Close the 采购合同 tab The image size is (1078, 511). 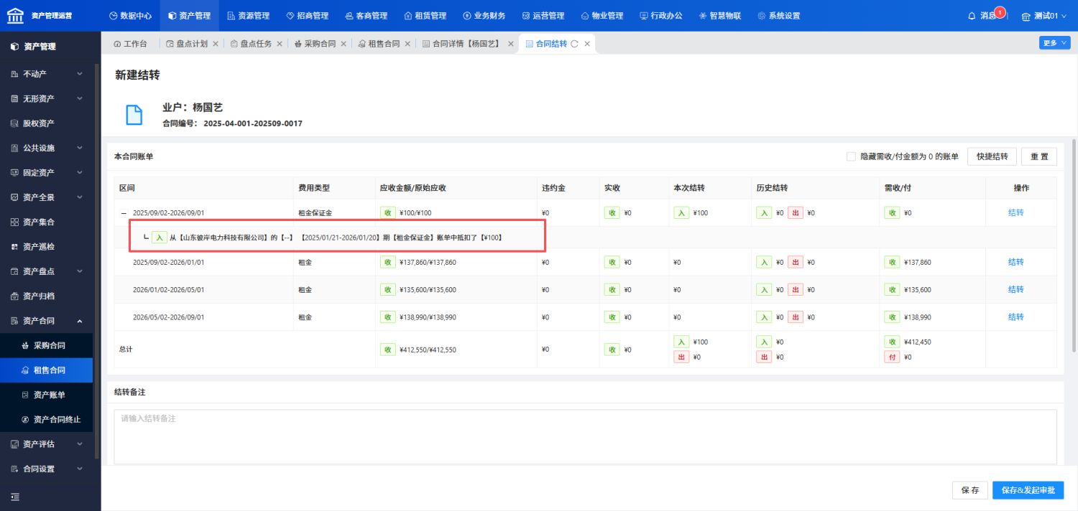tap(344, 44)
